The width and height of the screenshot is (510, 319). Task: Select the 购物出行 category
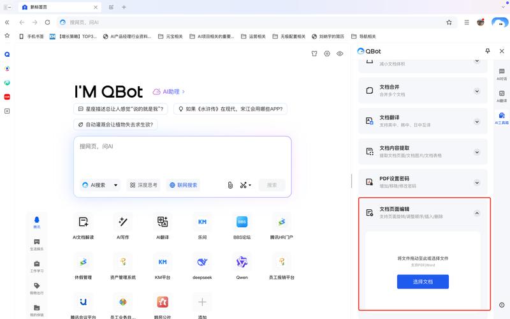pyautogui.click(x=37, y=289)
